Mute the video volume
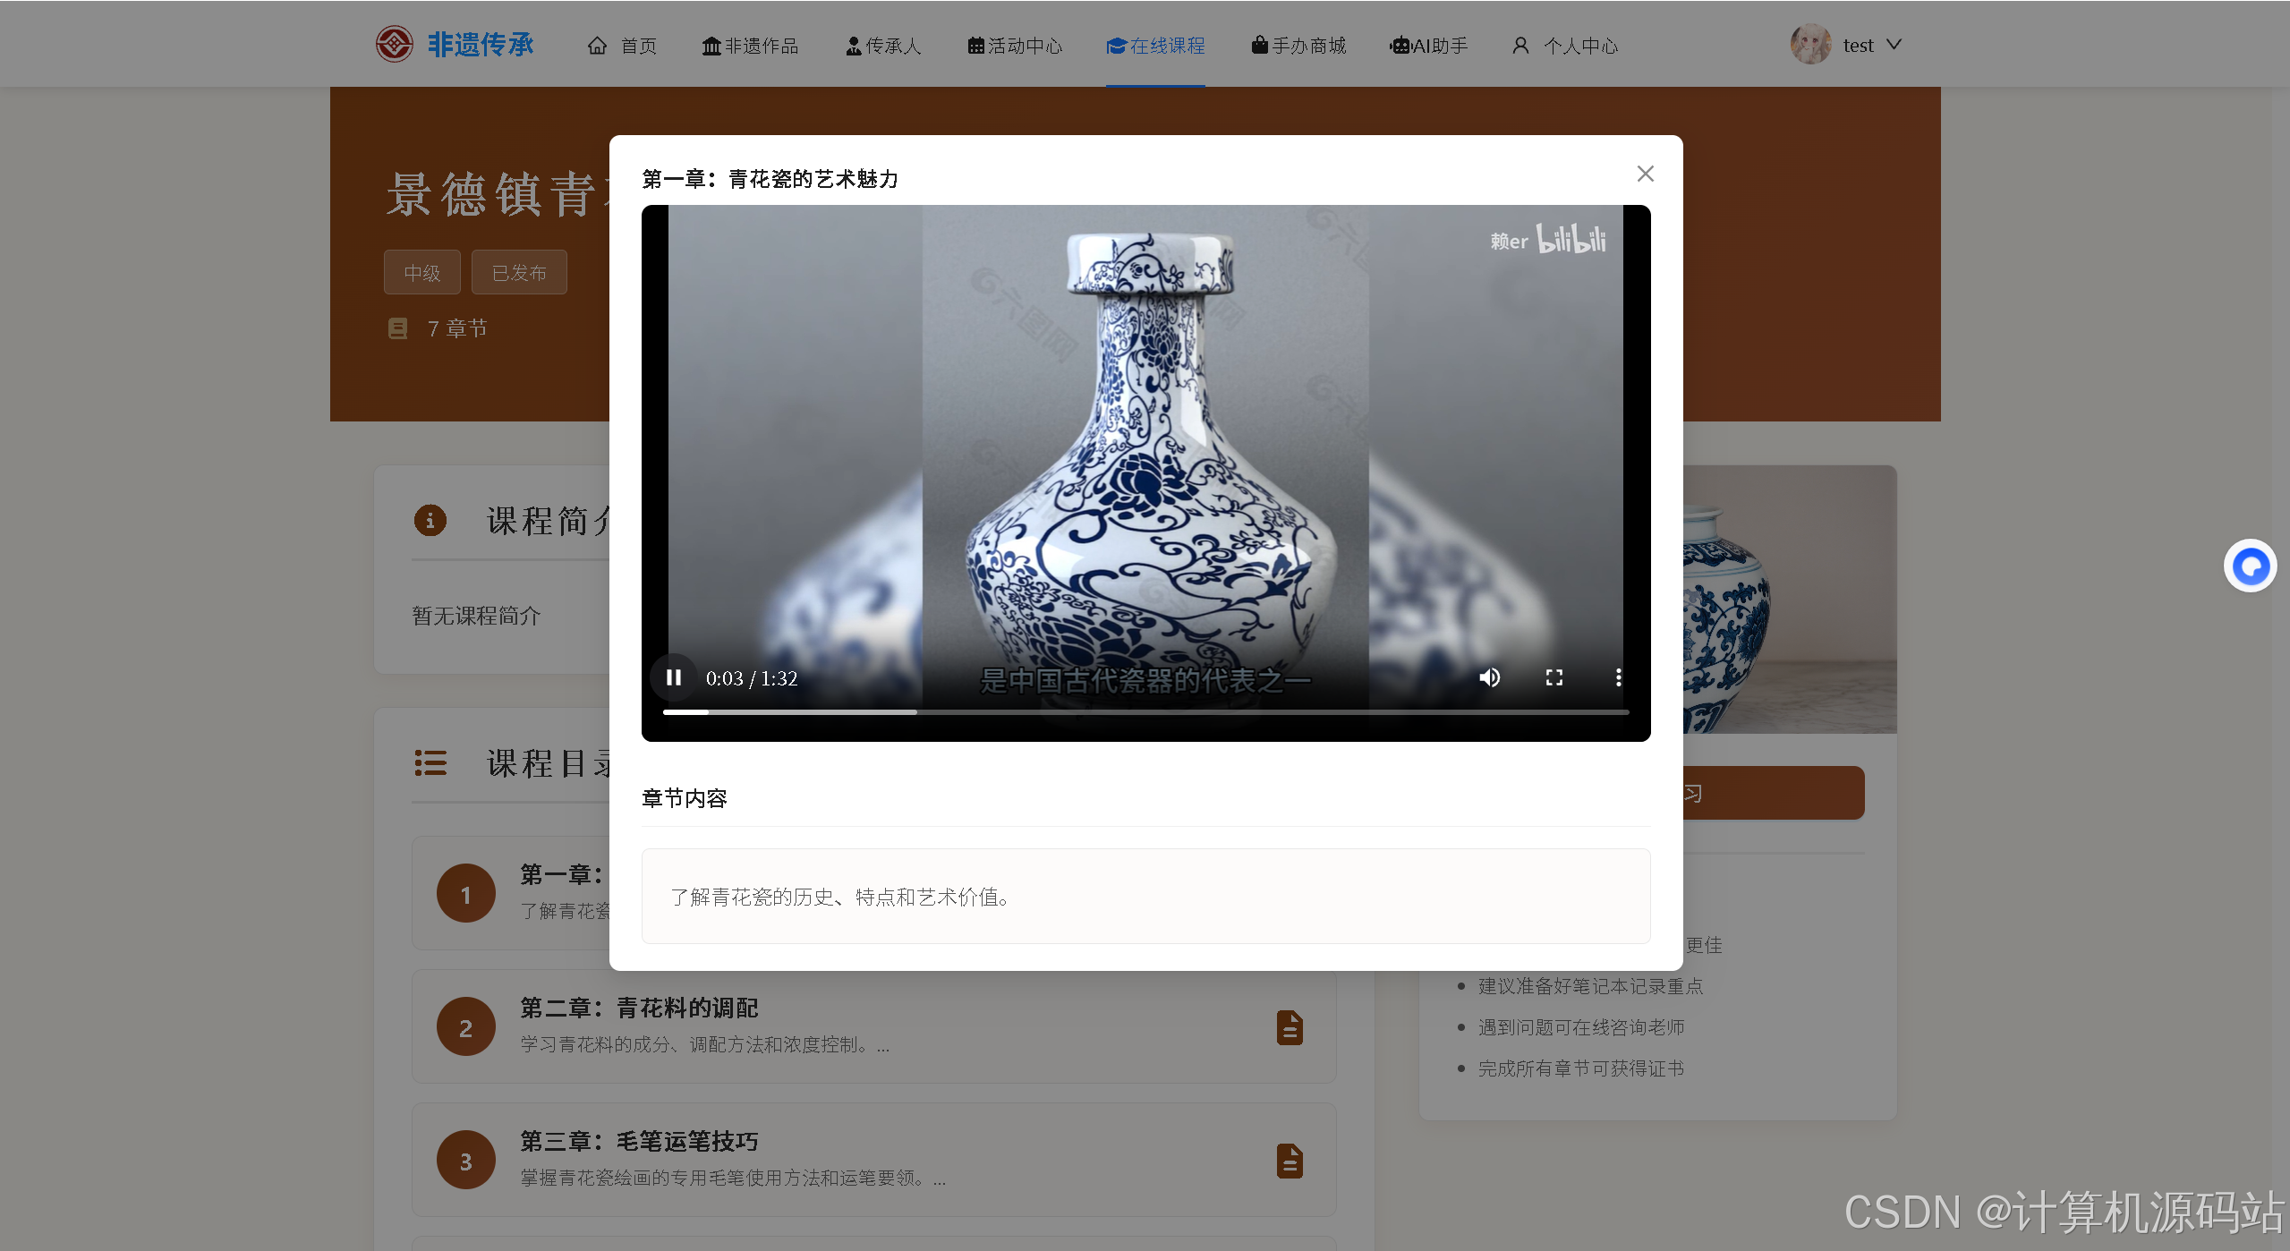2290x1251 pixels. tap(1490, 677)
